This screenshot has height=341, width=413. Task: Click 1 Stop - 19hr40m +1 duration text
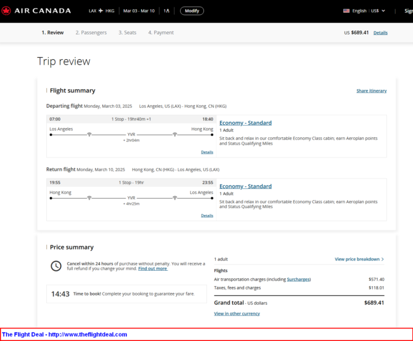pyautogui.click(x=131, y=119)
